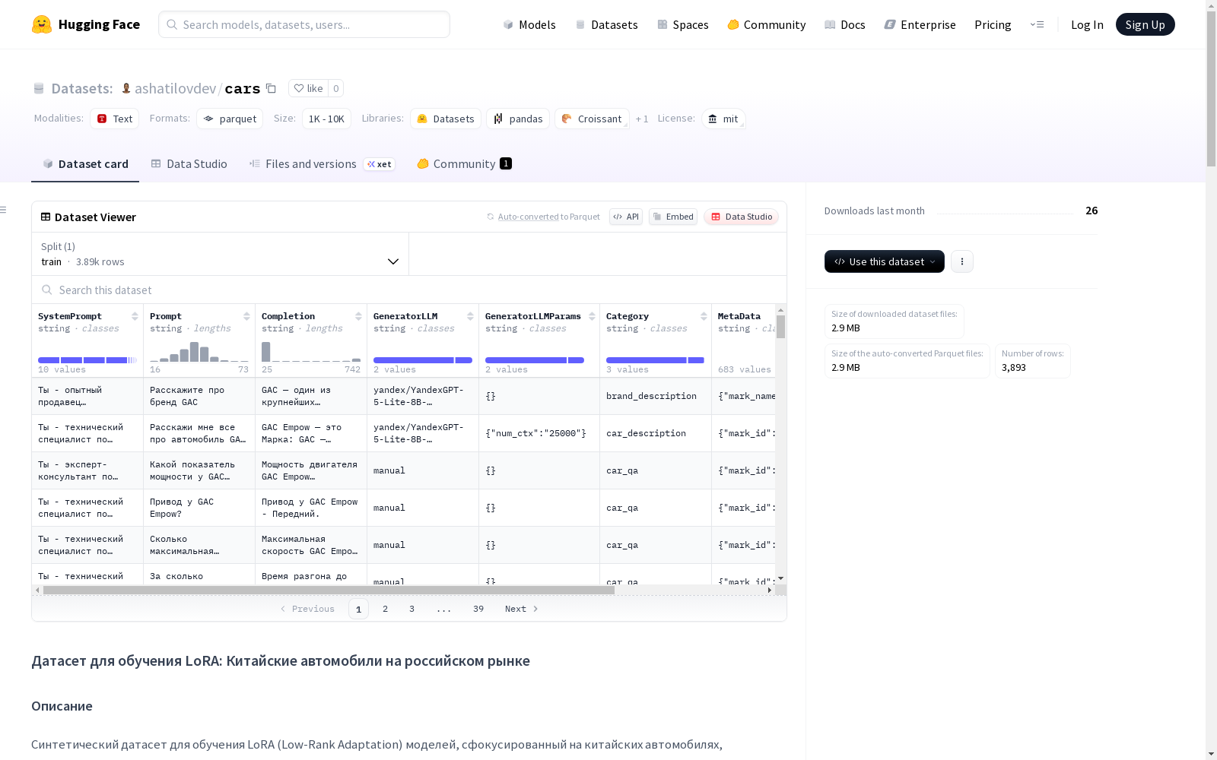Click the Sign Up button

(1146, 24)
